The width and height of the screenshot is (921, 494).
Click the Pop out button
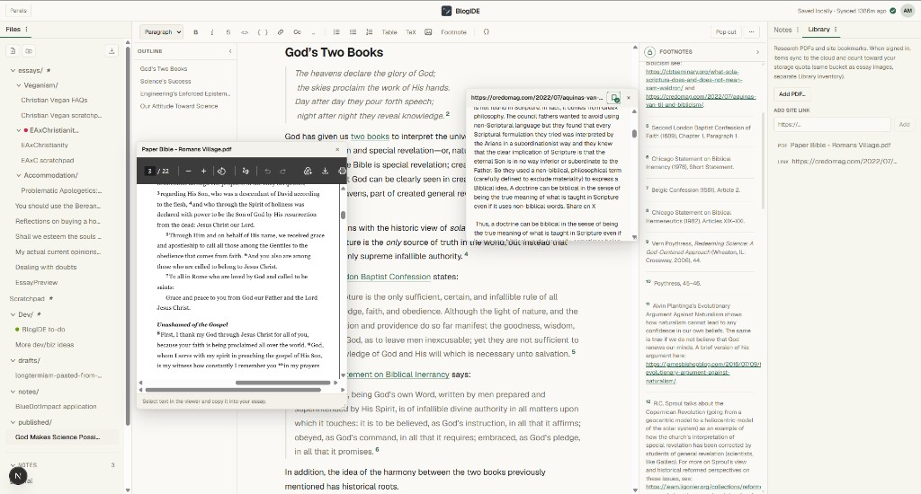[x=726, y=32]
